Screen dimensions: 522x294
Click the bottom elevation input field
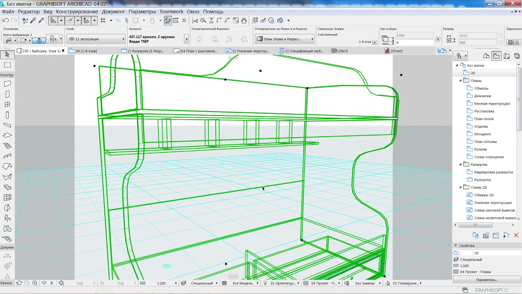click(x=414, y=42)
